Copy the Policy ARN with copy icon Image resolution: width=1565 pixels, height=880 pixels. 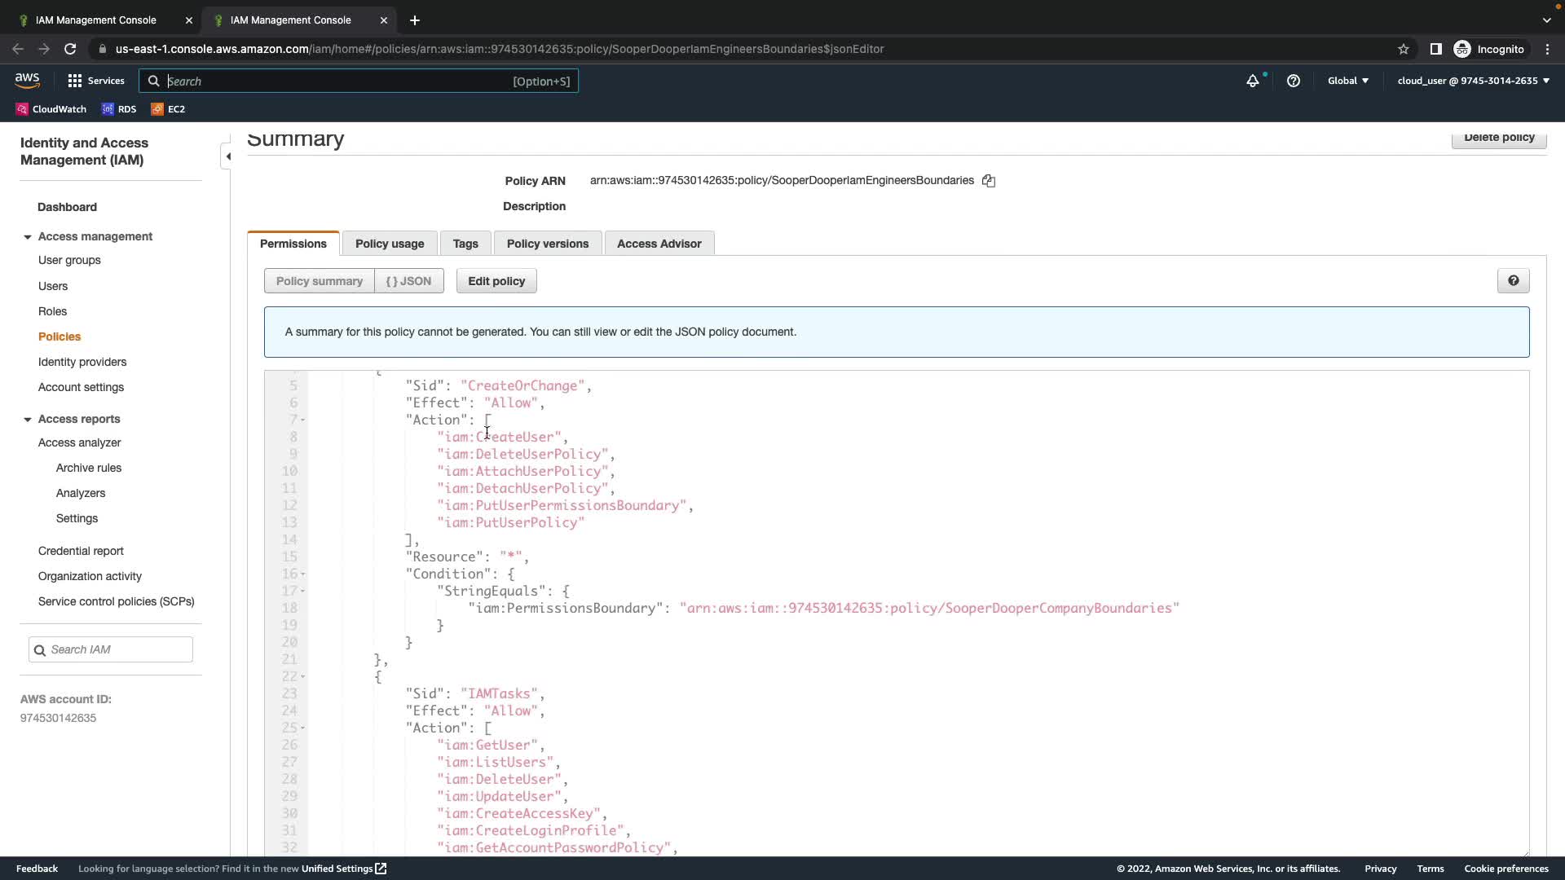tap(988, 181)
